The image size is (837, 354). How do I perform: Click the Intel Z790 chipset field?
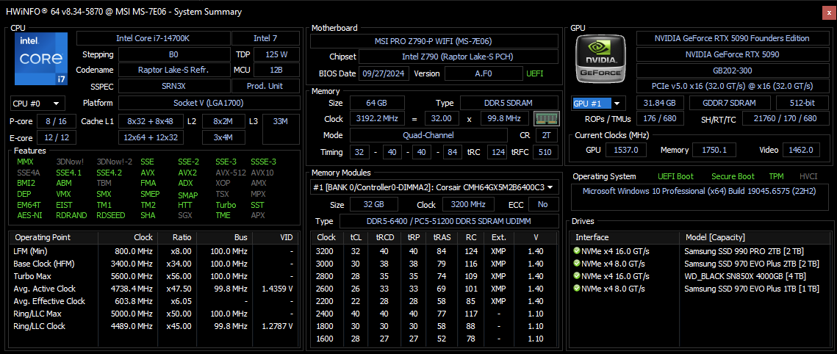coord(459,57)
